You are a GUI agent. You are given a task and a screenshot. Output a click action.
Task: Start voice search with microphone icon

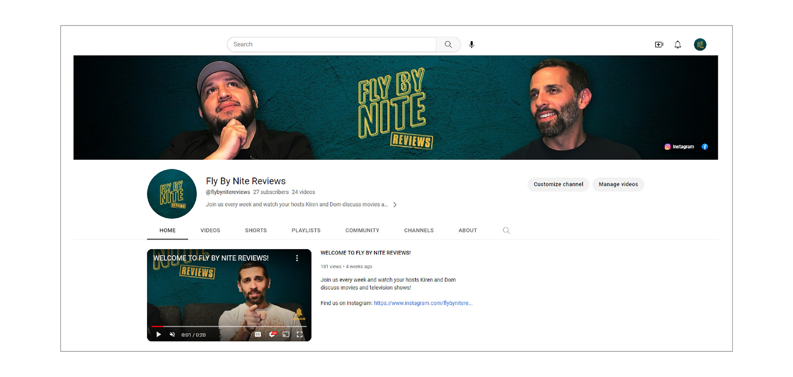pos(472,45)
